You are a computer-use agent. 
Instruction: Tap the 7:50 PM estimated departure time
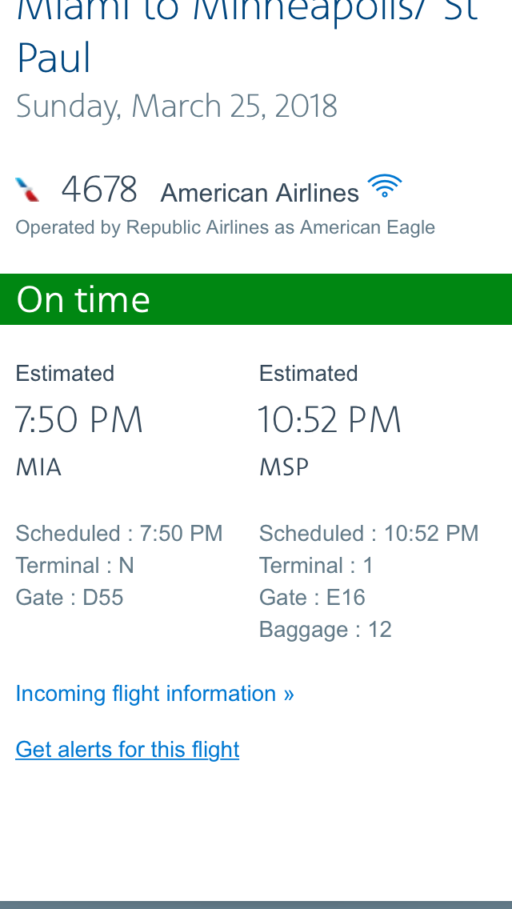(x=79, y=420)
